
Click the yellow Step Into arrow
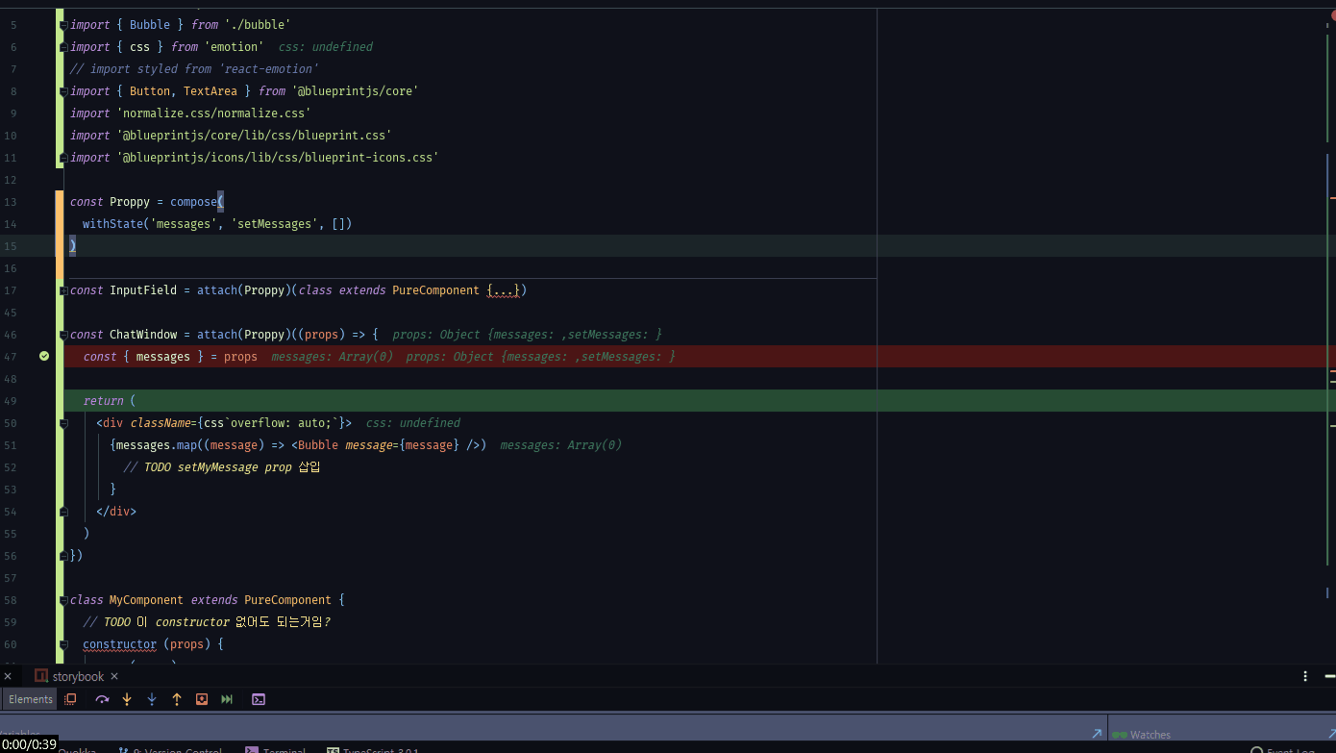[x=127, y=699]
